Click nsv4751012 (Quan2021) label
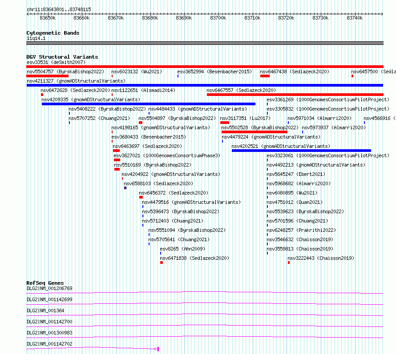The width and height of the screenshot is (396, 354). 295,202
